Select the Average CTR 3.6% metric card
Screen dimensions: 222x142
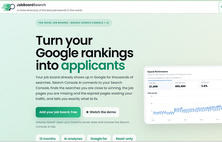pos(211,85)
